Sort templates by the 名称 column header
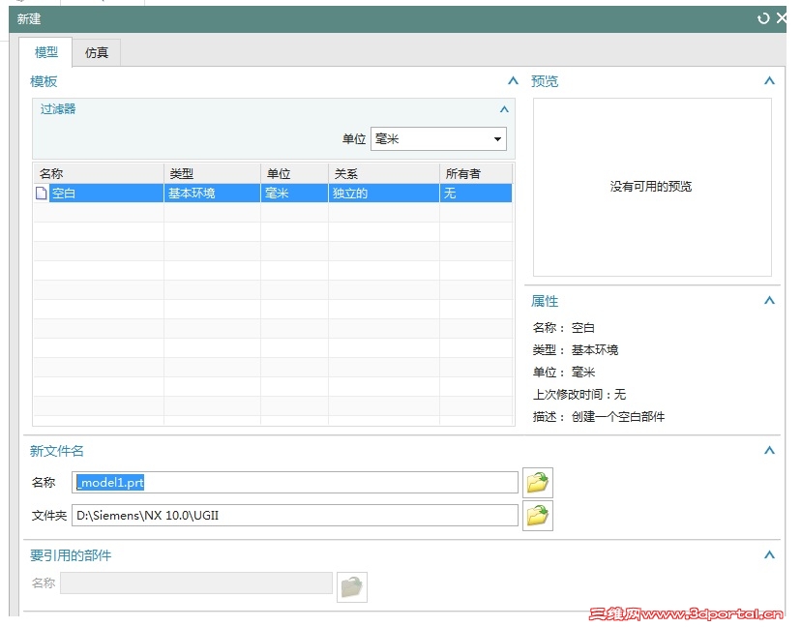The width and height of the screenshot is (802, 627). pyautogui.click(x=99, y=174)
